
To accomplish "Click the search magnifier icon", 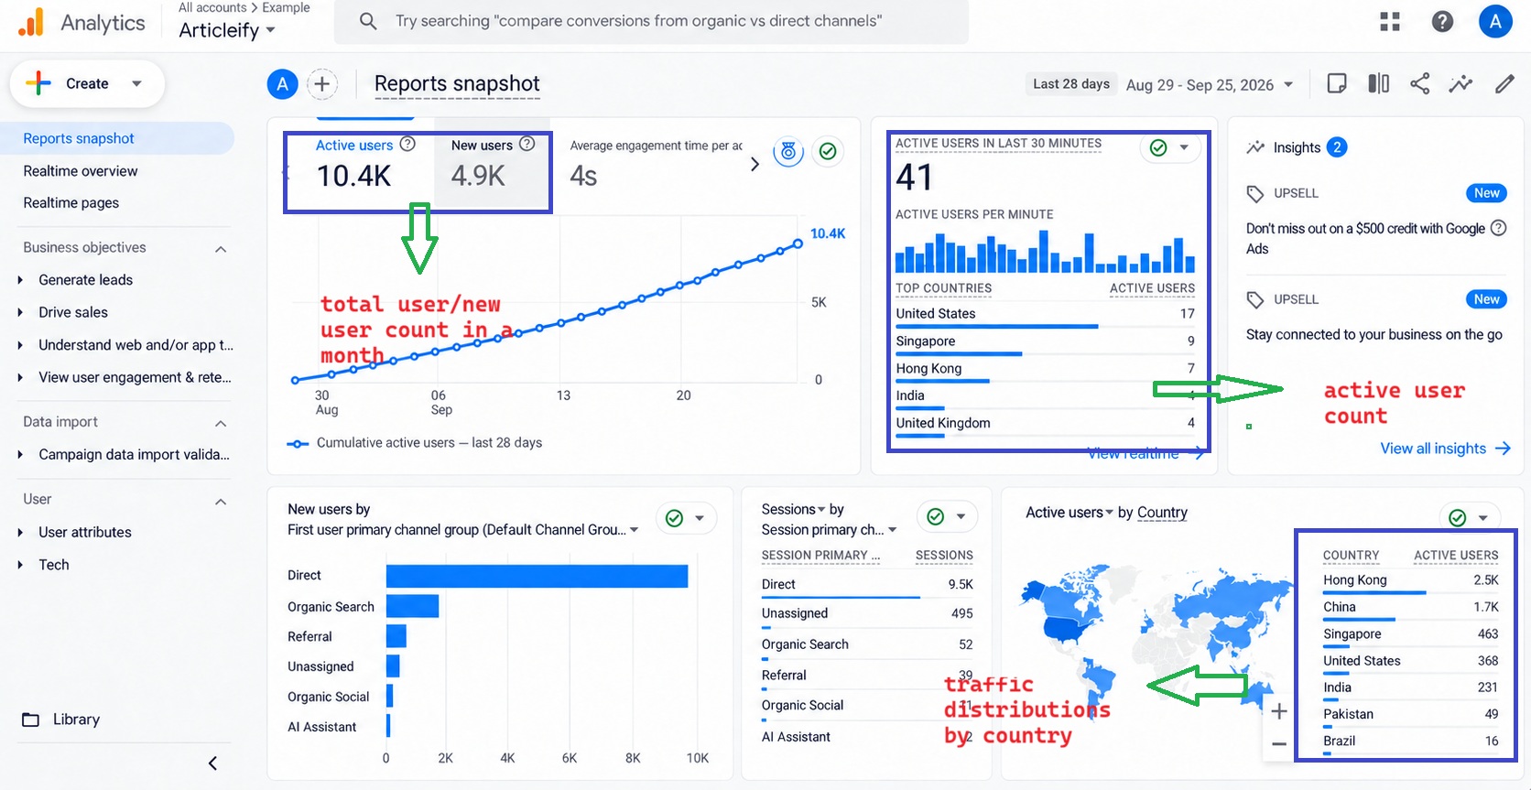I will point(368,21).
